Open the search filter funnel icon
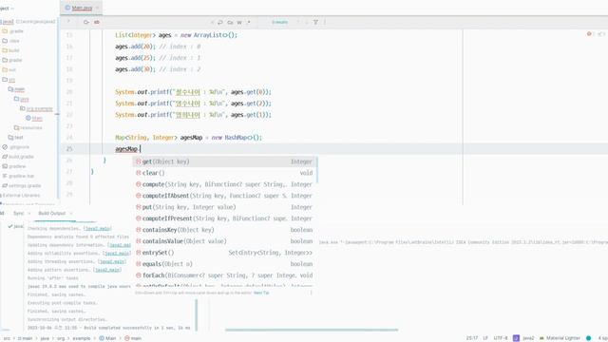The height and width of the screenshot is (342, 608). pyautogui.click(x=315, y=22)
